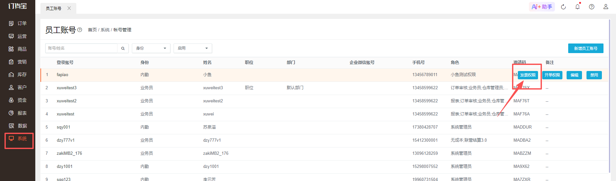Click the 企业微信账号 column header
Image resolution: width=616 pixels, height=181 pixels.
[362, 62]
